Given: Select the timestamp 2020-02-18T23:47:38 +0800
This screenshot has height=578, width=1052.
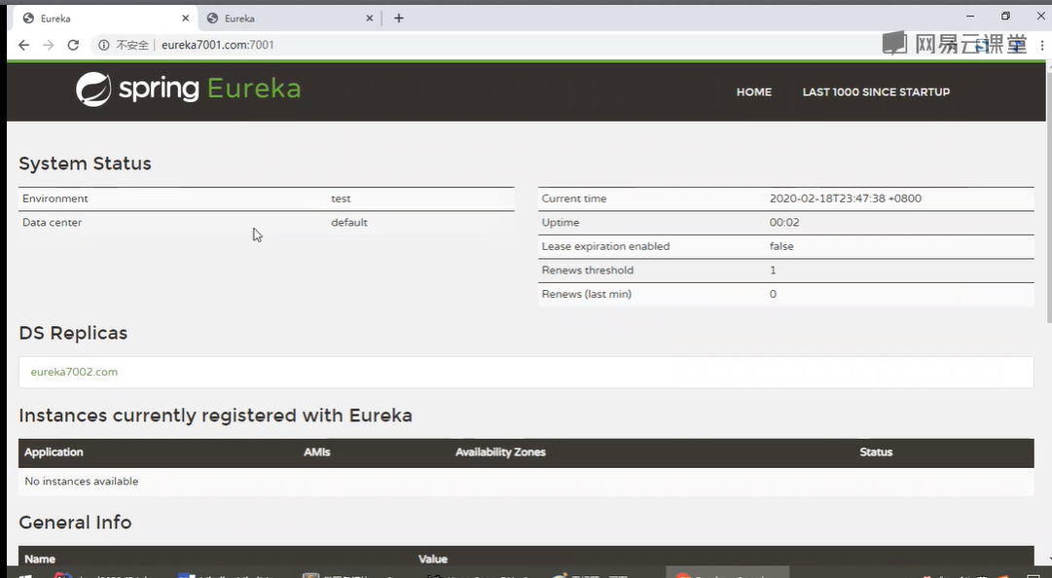Looking at the screenshot, I should 846,199.
